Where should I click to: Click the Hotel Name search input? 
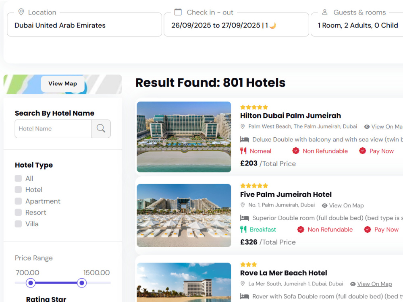pos(53,129)
